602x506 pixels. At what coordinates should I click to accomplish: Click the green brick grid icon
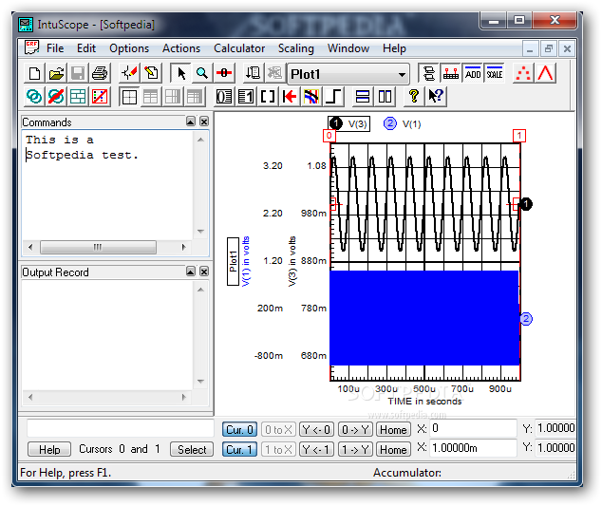(x=78, y=97)
